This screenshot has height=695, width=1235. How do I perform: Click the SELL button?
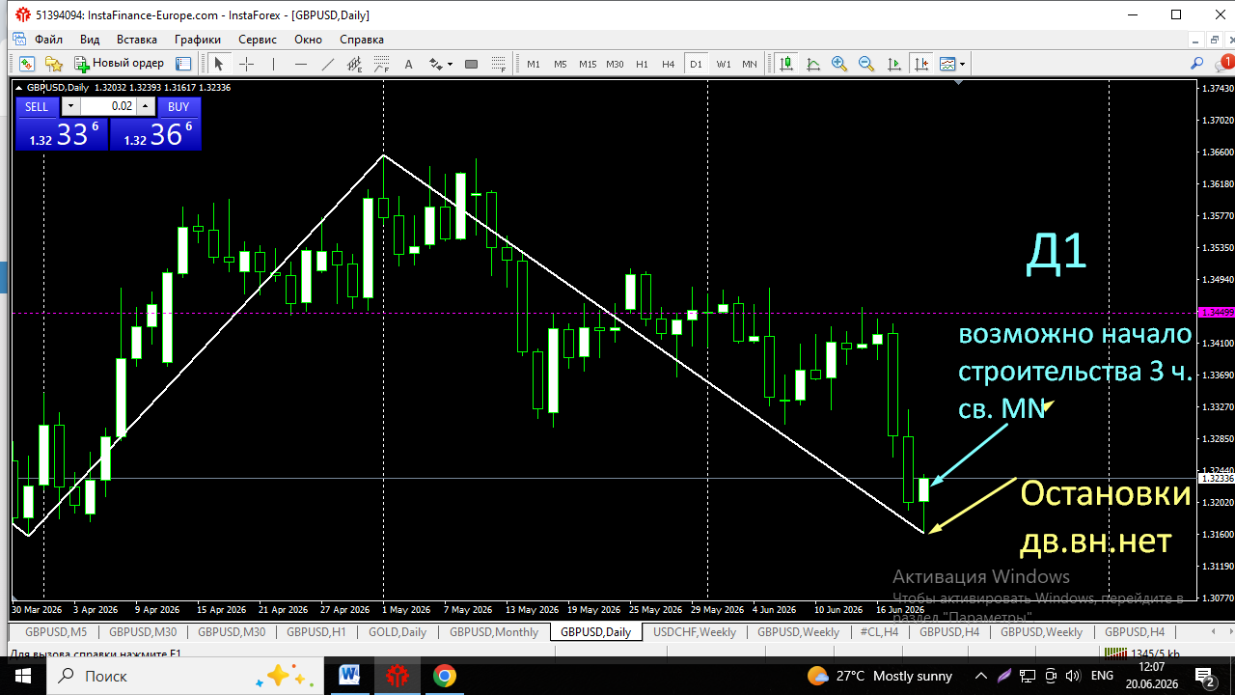tap(37, 106)
